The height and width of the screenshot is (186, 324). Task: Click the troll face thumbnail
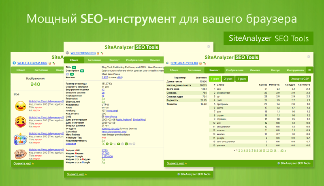click(x=21, y=154)
